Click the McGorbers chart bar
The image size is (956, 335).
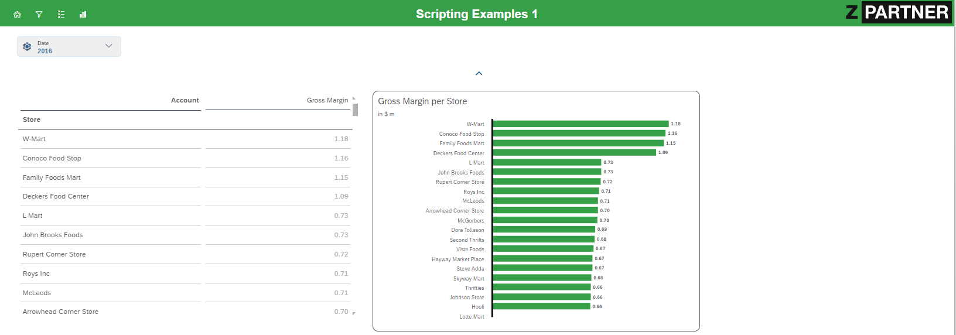tap(545, 220)
